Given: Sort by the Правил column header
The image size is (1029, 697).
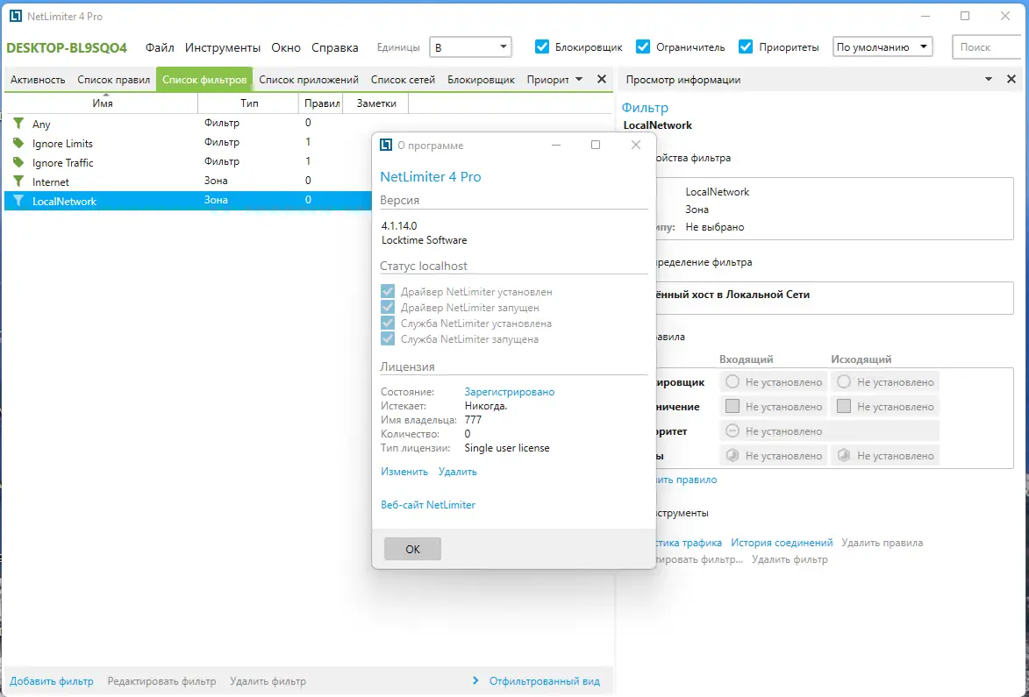Looking at the screenshot, I should pos(322,103).
